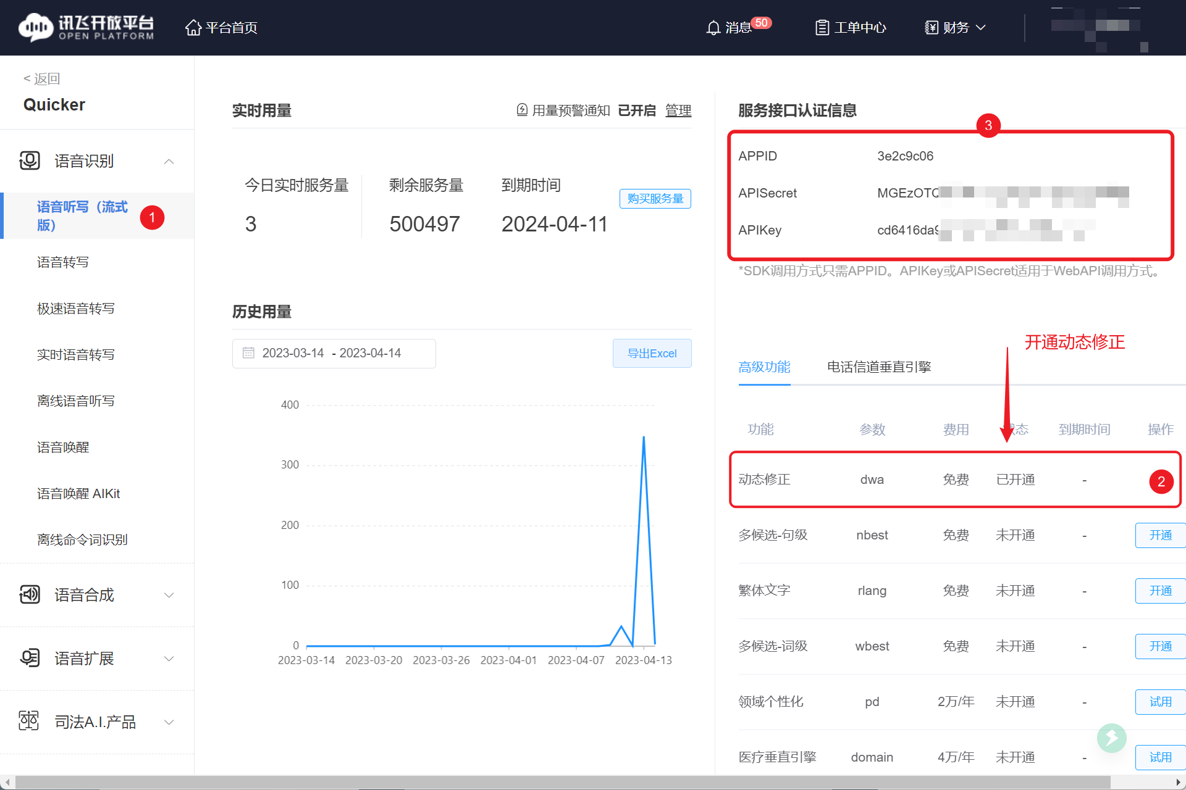
Task: Open the date range picker field
Action: pos(334,354)
